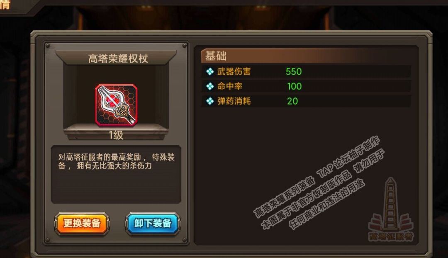The image size is (448, 258).
Task: Click the 550 damage value
Action: coord(294,71)
